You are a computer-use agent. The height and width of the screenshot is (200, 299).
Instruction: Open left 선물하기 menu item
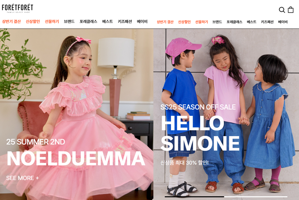52,21
